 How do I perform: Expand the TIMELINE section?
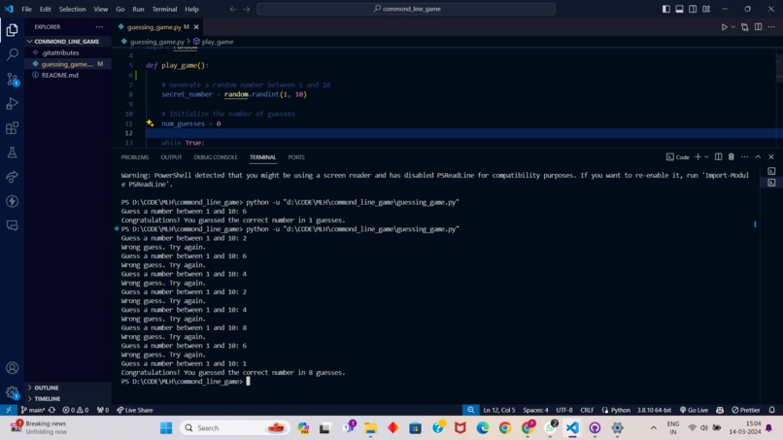(x=47, y=398)
